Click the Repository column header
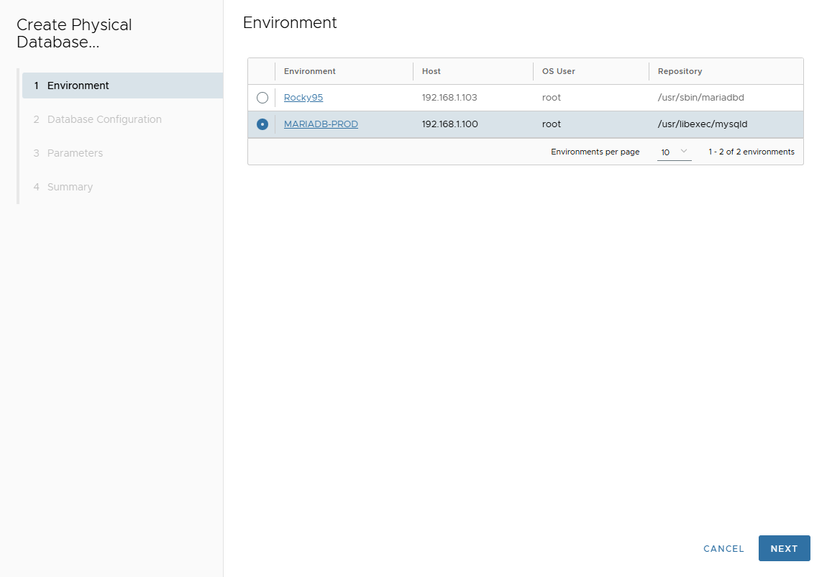 [679, 71]
